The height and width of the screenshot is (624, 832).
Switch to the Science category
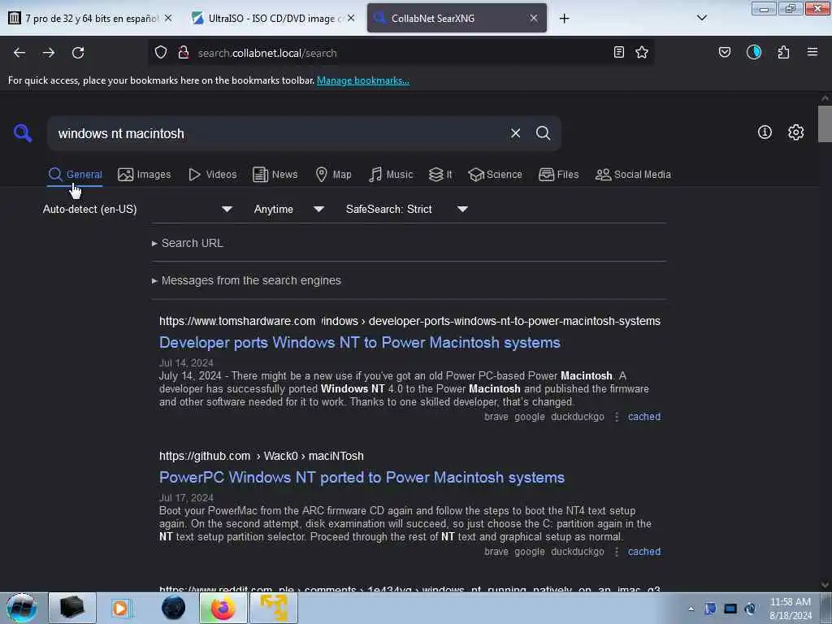coord(495,175)
